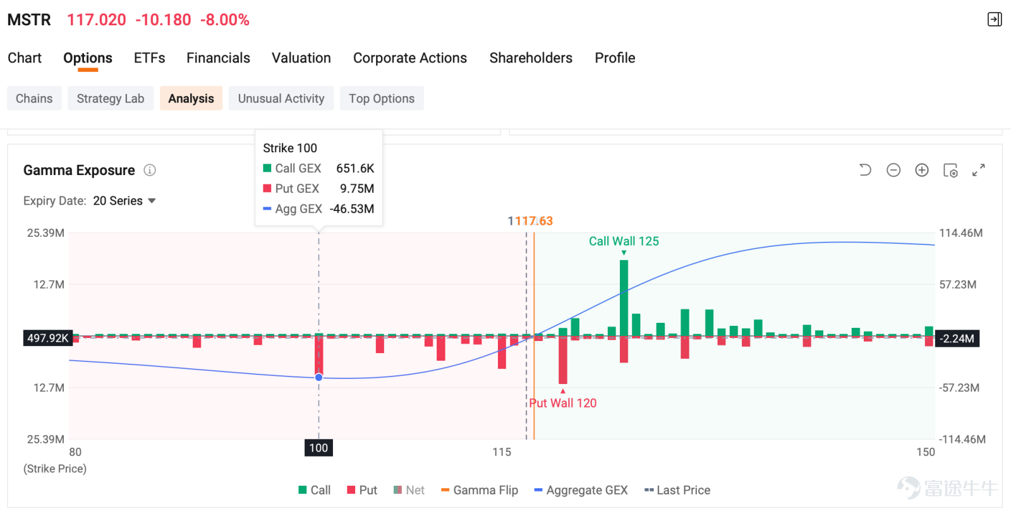Select the Unusual Activity sub-tab
The width and height of the screenshot is (1011, 511).
click(x=281, y=99)
